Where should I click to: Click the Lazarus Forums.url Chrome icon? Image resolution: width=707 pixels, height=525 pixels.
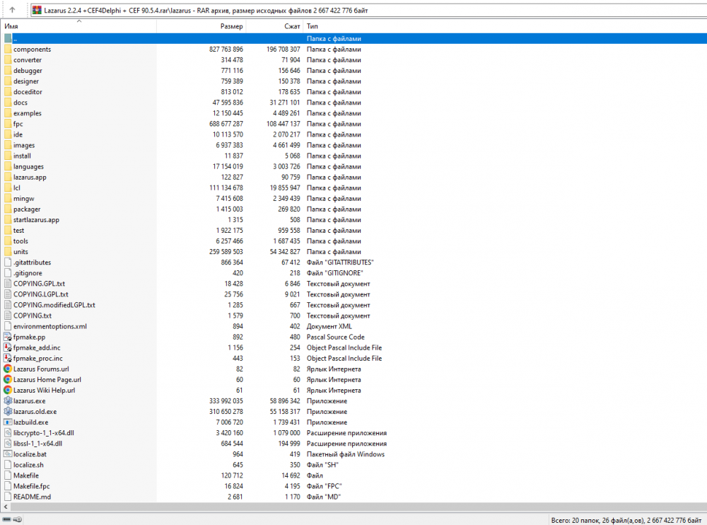click(x=8, y=369)
